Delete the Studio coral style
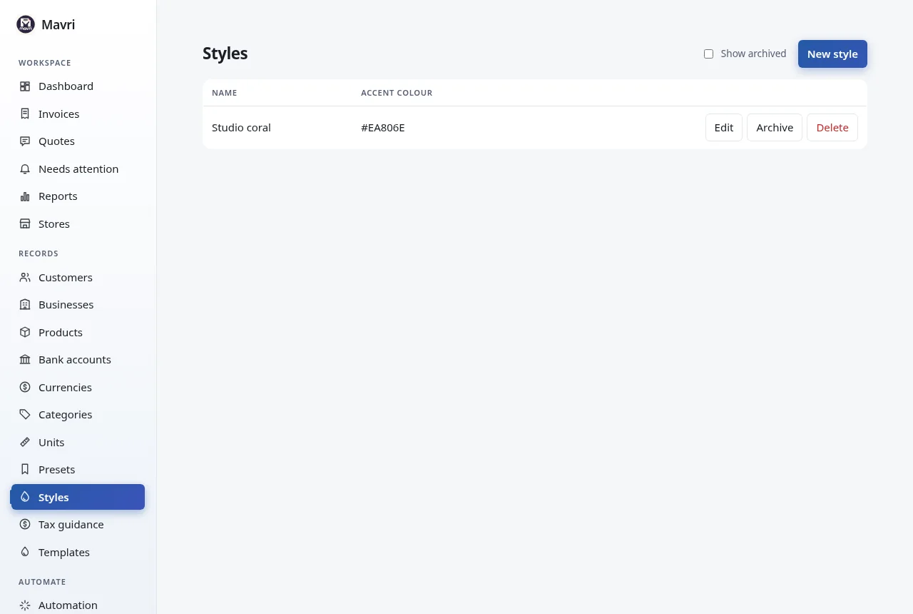Screen dimensions: 913x614 click(x=832, y=128)
